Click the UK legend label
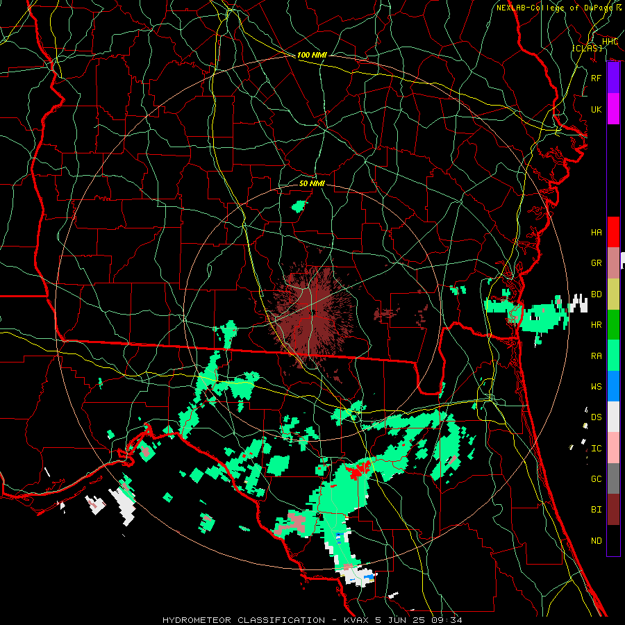This screenshot has height=625, width=625. (x=597, y=109)
